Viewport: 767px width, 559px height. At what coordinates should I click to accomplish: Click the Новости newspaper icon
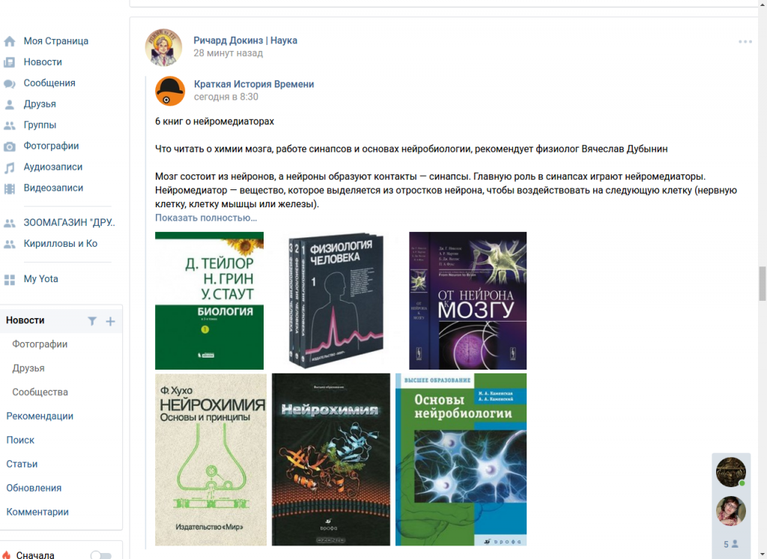coord(9,63)
